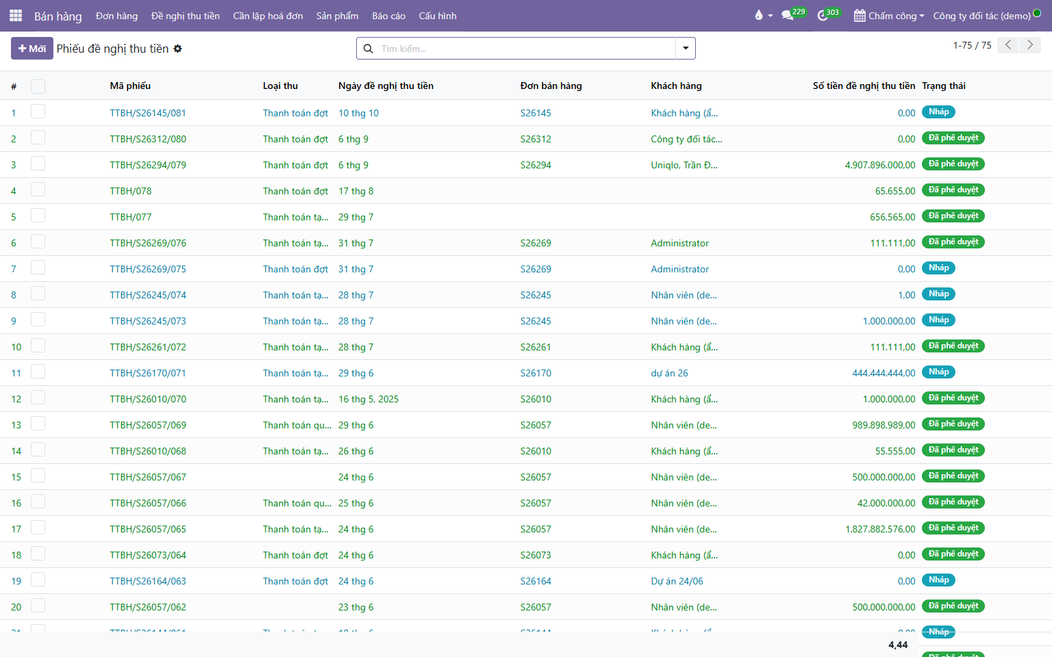Click in the Tìm kiếm search field
Screen dimensions: 1052x657
(526, 49)
